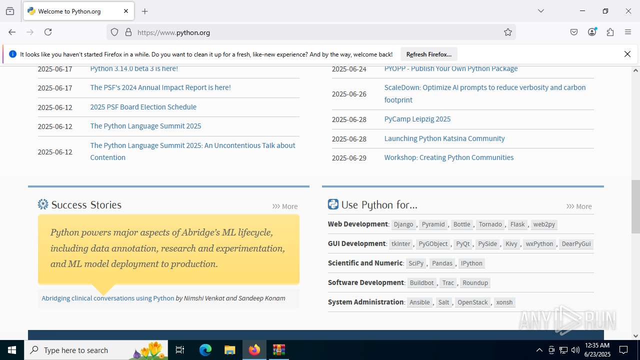Viewport: 640px width, 360px height.
Task: Open ScaleDown Optimize AI prompts event link
Action: pos(485,93)
